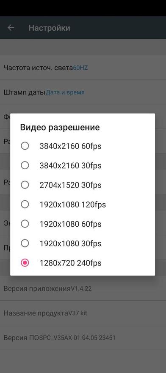Tap the selected 1280x720 240fps radio button
This screenshot has height=373, width=166.
[x=25, y=263]
